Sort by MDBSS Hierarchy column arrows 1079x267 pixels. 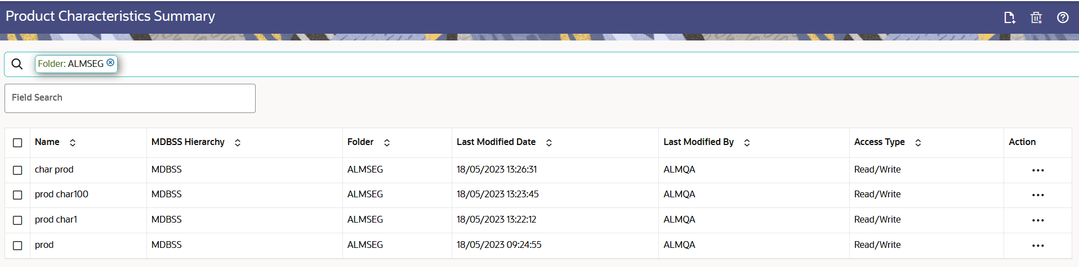(238, 143)
